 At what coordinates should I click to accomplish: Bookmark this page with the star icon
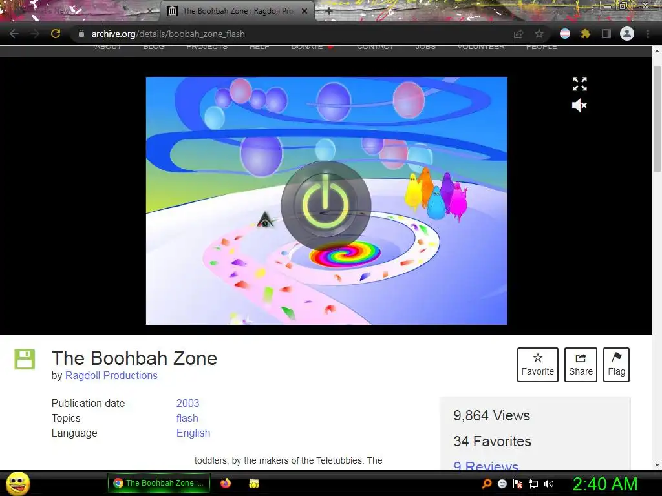point(539,34)
